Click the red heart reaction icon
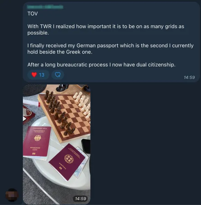The width and height of the screenshot is (201, 205). click(x=34, y=75)
